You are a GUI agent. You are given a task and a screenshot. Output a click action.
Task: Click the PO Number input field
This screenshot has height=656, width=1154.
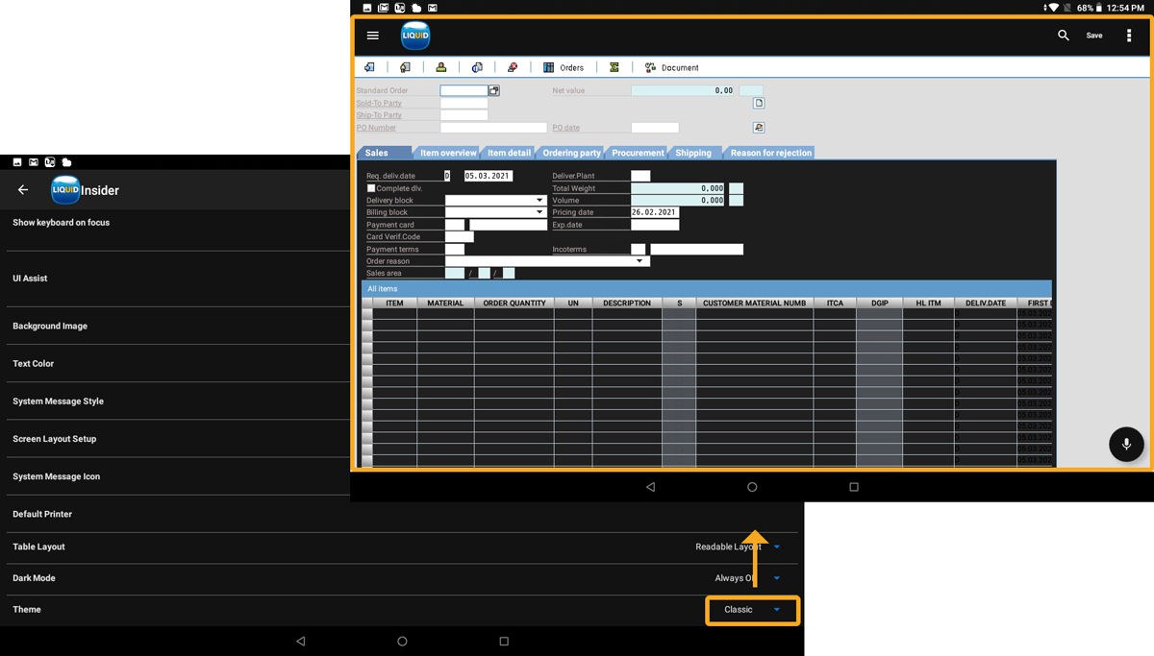pos(492,128)
